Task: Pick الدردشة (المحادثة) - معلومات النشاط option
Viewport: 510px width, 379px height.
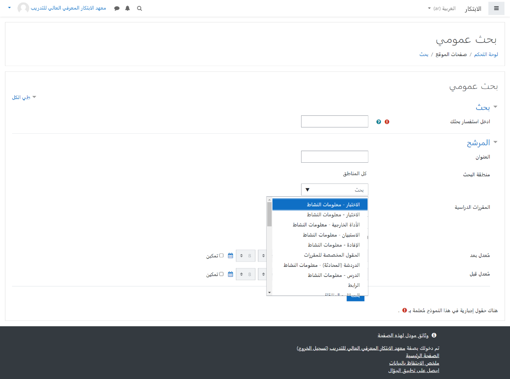Action: pos(321,265)
